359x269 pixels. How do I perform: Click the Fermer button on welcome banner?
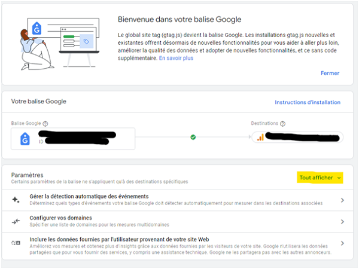click(330, 73)
